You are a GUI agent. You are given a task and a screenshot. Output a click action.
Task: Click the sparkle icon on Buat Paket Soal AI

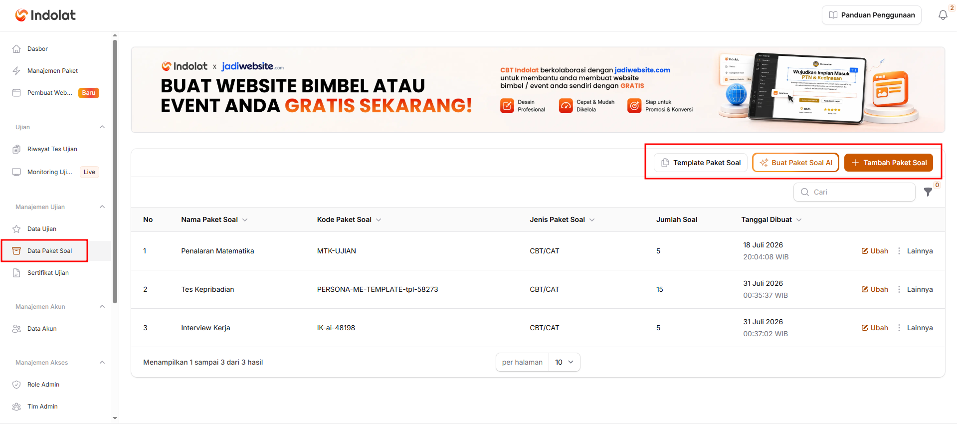[764, 163]
